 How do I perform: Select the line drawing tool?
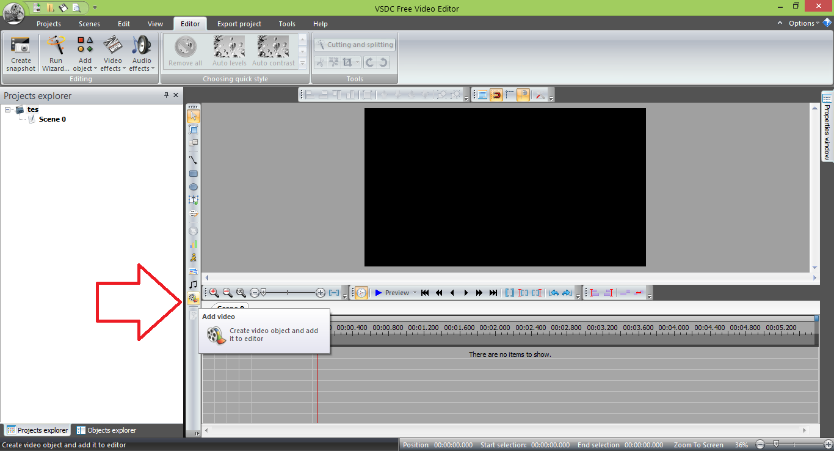point(194,160)
